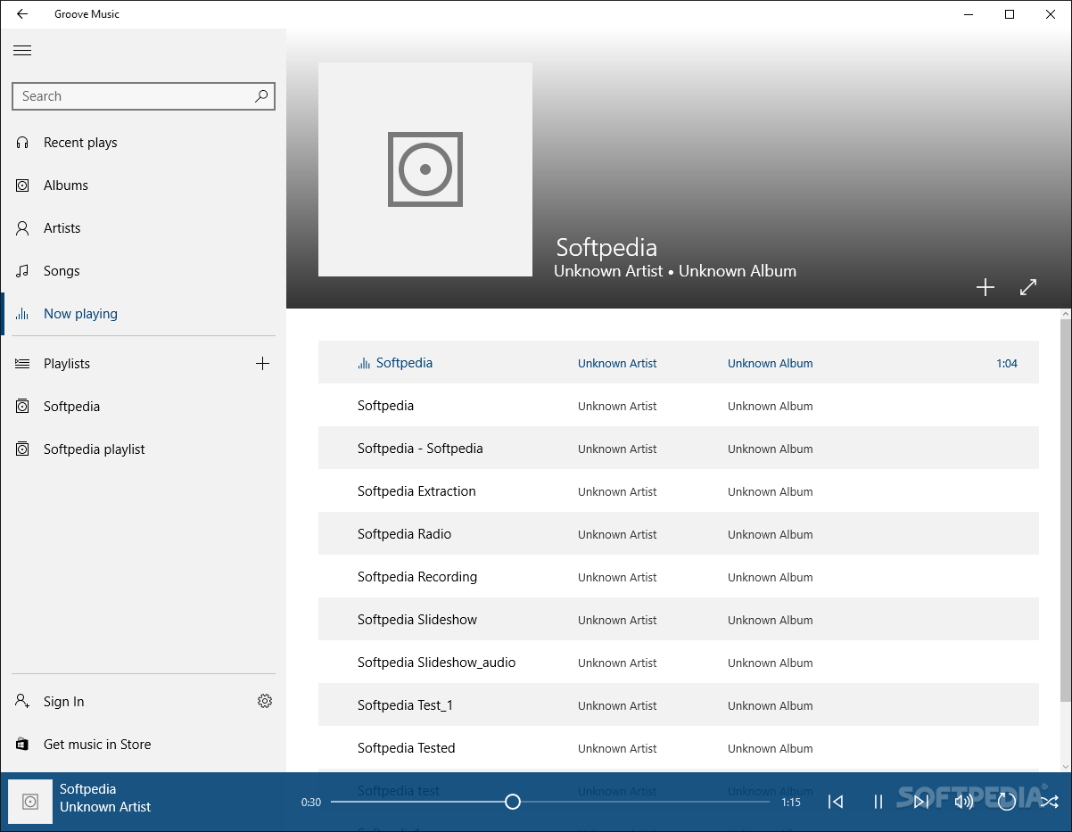Open the Albums section
The width and height of the screenshot is (1072, 832).
pyautogui.click(x=144, y=185)
